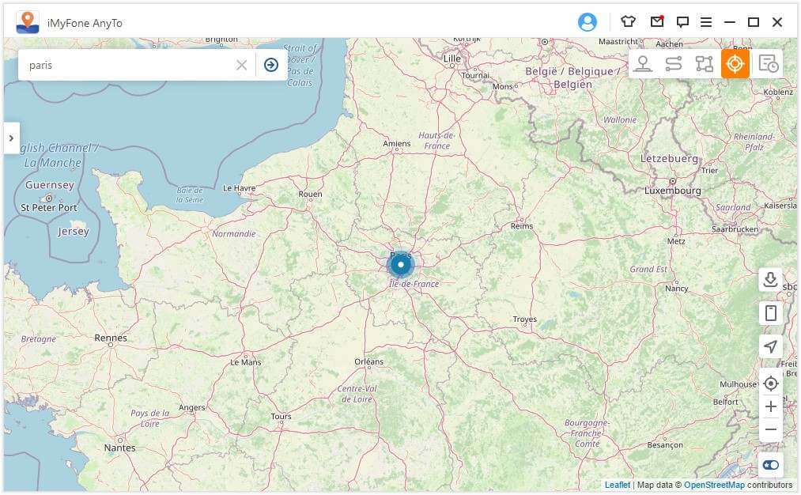Click the Angers city label
Viewport: 801px width, 495px height.
tap(191, 408)
